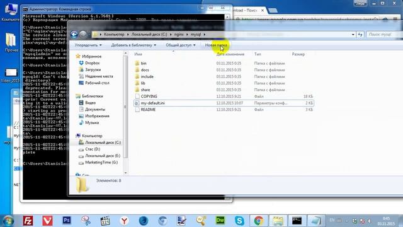Switch to the Command Prompt taskbar button
Viewport: 403px width, 227px height.
pos(297,221)
